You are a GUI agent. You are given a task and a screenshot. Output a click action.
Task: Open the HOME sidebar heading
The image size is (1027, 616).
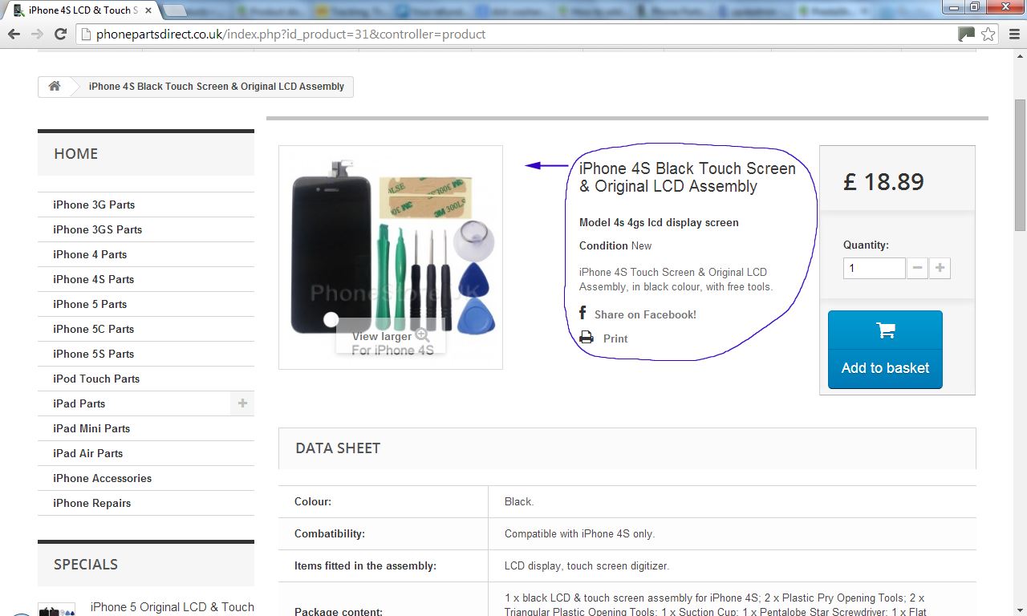[146, 153]
